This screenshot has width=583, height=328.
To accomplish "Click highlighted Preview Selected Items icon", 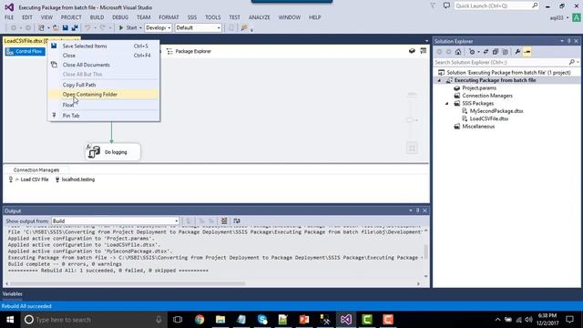I will pos(527,52).
